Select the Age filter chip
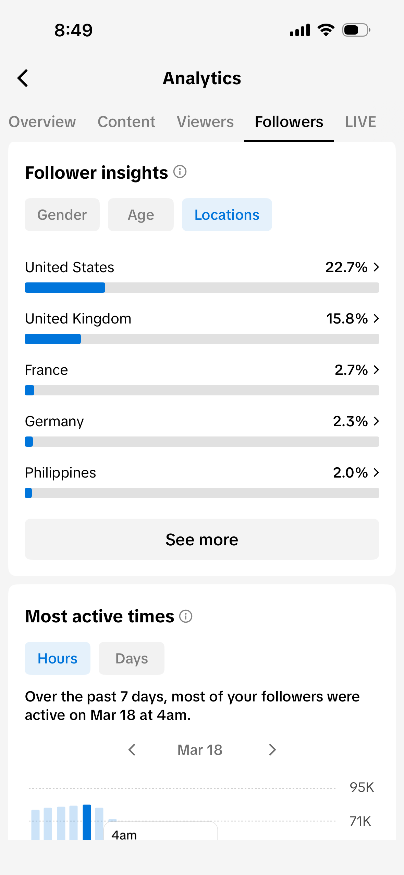404x875 pixels. [141, 215]
